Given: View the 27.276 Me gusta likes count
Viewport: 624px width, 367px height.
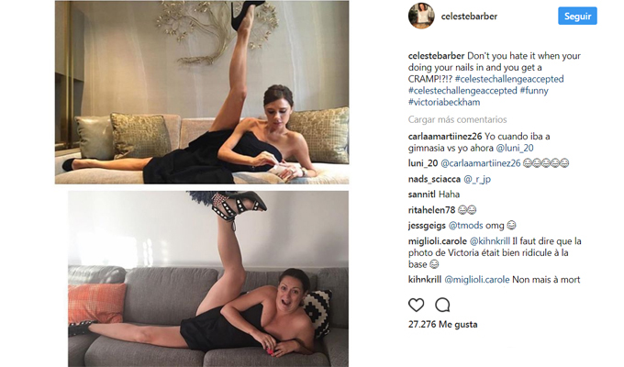Looking at the screenshot, I should (x=442, y=325).
